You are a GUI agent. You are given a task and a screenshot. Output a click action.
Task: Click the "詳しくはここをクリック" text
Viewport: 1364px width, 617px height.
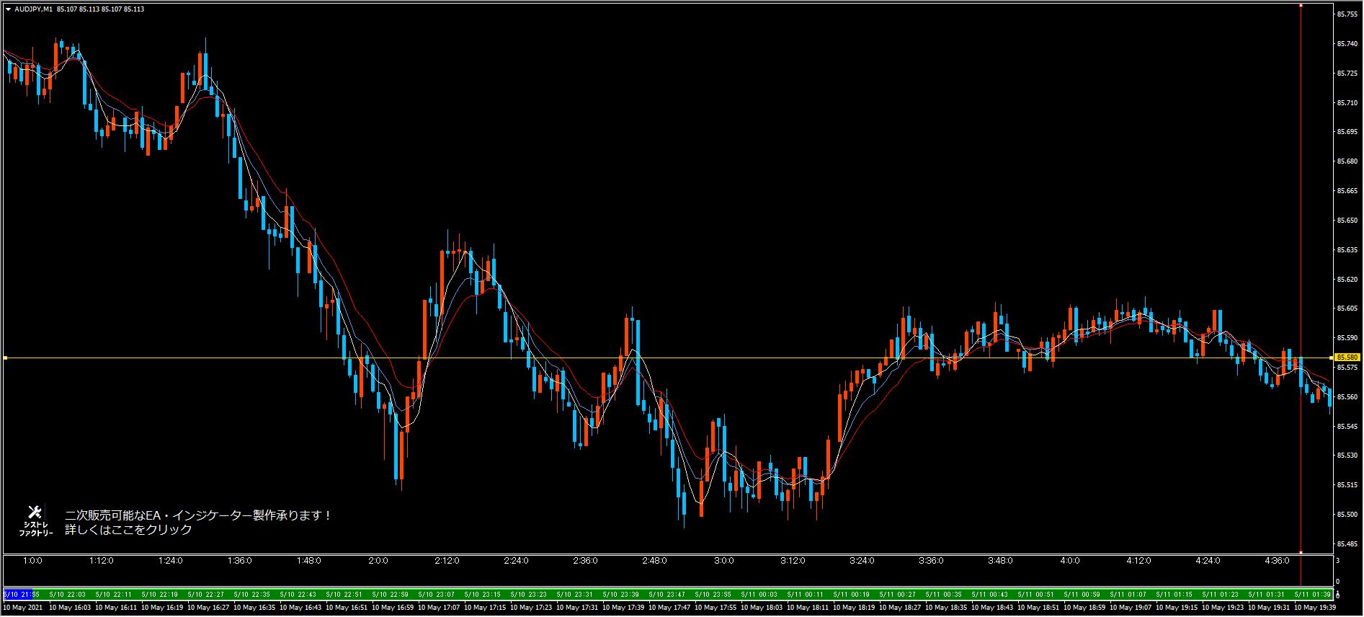[x=129, y=531]
